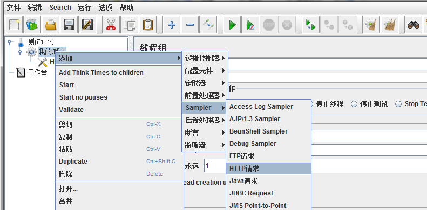Screen dimensions: 427x210
Task: Select the Stop Test Now radio button
Action: [398, 104]
